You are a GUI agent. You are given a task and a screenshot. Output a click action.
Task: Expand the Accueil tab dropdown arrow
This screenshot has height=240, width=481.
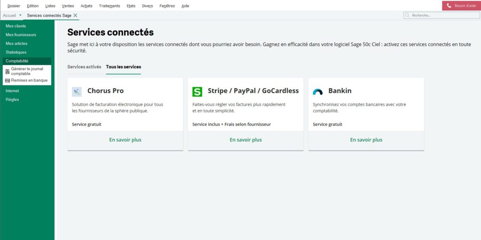[20, 15]
